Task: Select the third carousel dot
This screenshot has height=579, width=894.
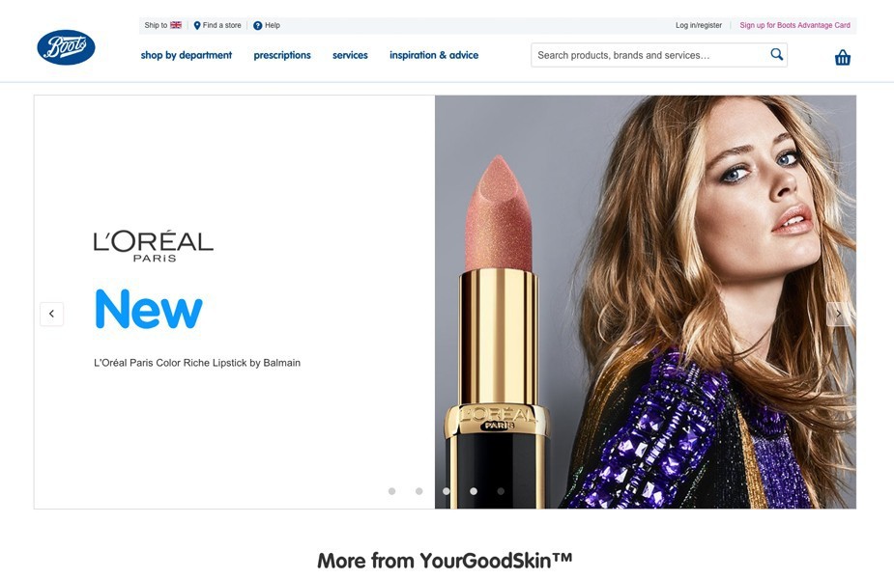Action: point(446,491)
